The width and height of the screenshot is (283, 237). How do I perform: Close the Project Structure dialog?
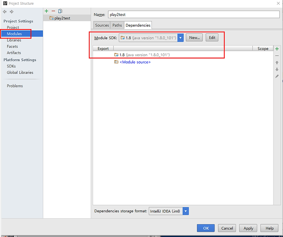[278, 4]
